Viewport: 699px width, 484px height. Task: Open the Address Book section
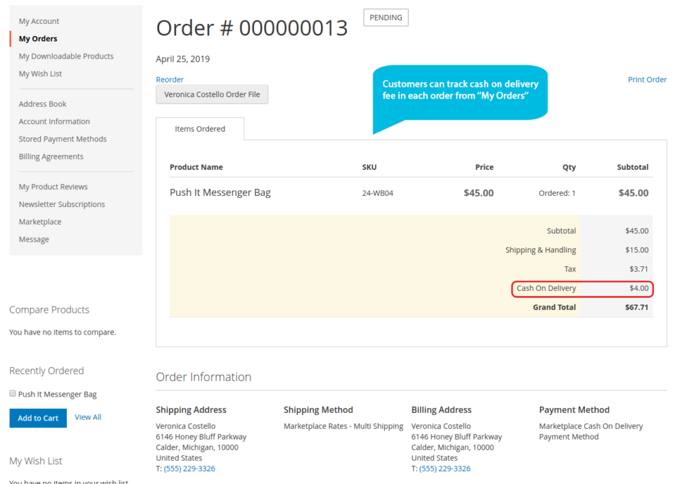tap(43, 104)
